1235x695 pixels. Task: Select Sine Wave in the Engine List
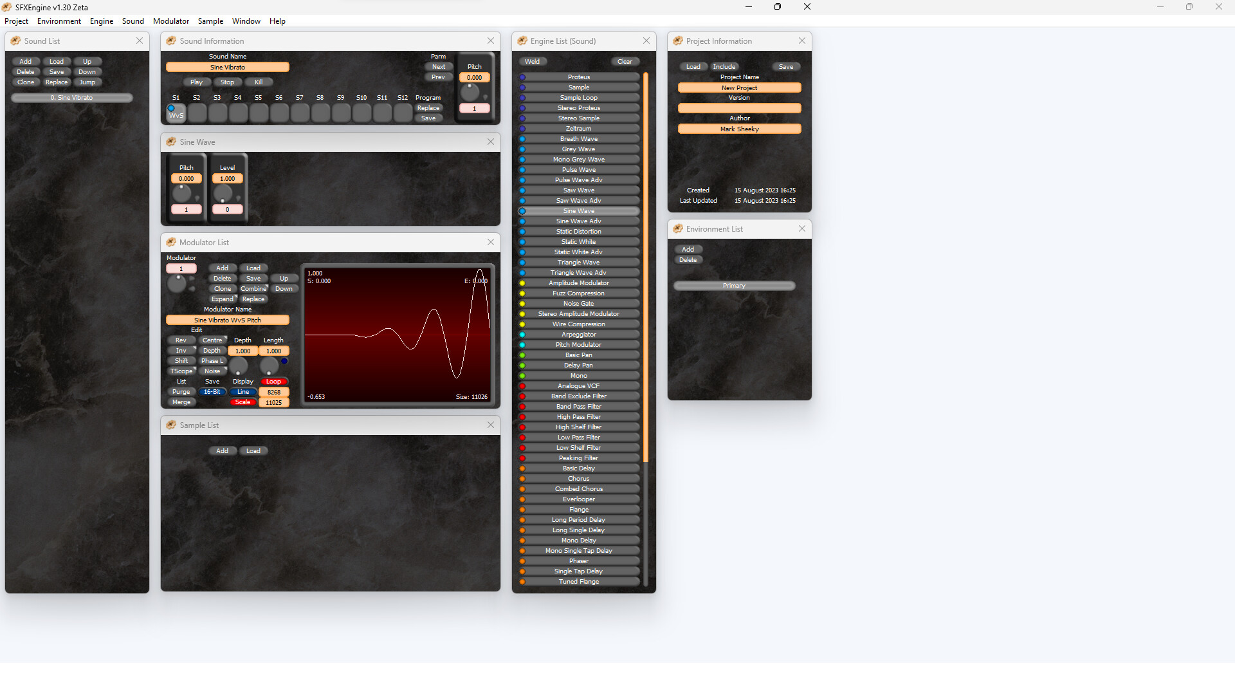coord(578,210)
